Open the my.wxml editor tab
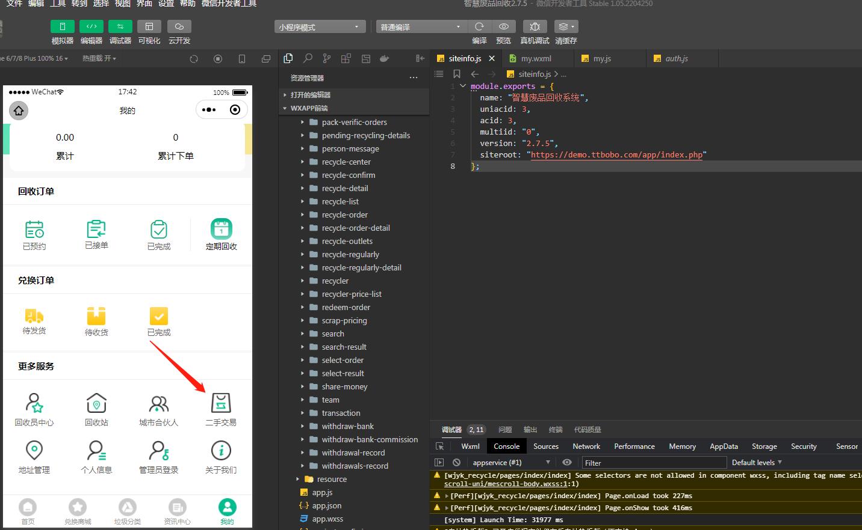The width and height of the screenshot is (862, 530). click(x=536, y=58)
